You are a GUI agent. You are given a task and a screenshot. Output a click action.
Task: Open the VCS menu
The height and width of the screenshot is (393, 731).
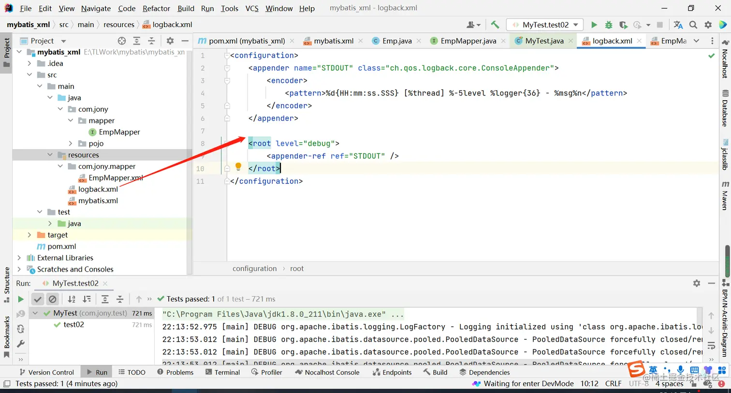pyautogui.click(x=252, y=8)
